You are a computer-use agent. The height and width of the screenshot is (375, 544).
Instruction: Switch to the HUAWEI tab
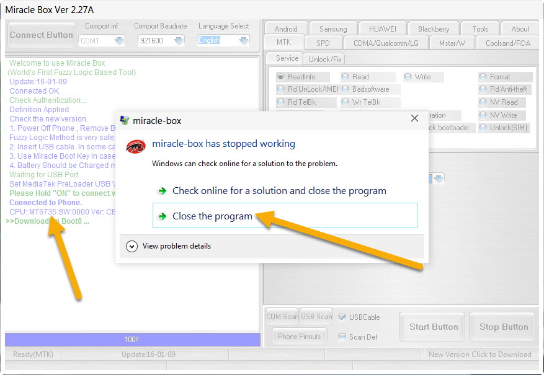(x=382, y=29)
